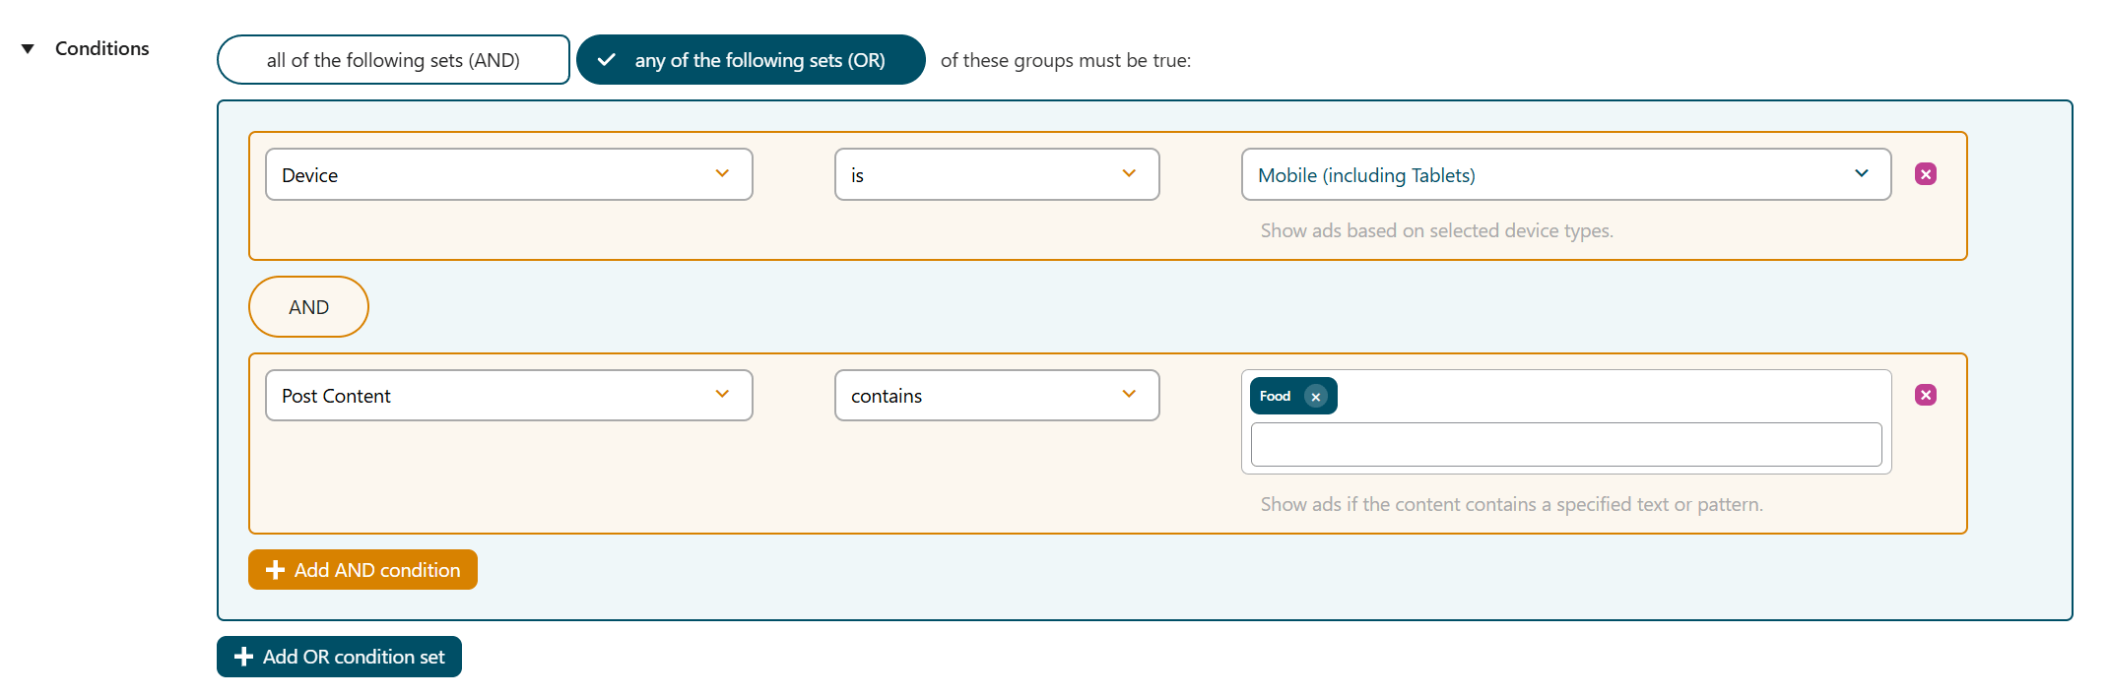Click the plus icon on Add AND condition
The width and height of the screenshot is (2108, 697).
tap(275, 570)
